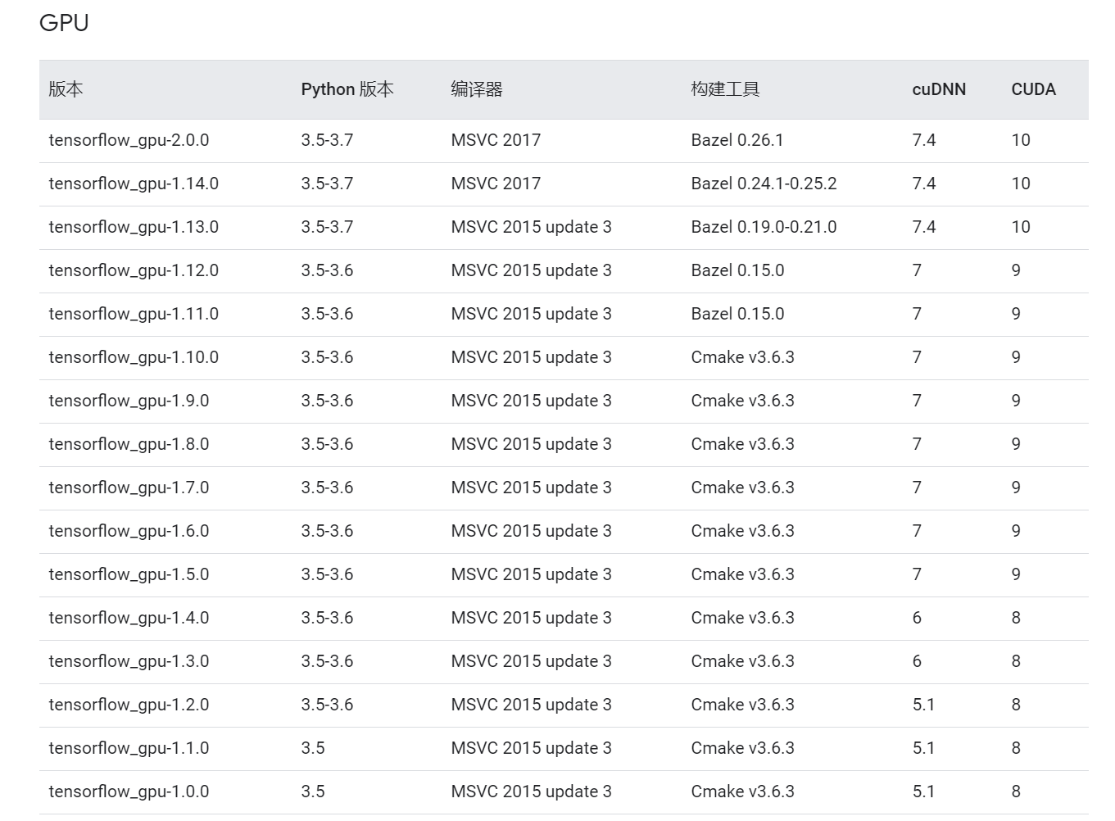
Task: Click the tensorflow_gpu-1.13.0 entry
Action: (x=134, y=227)
